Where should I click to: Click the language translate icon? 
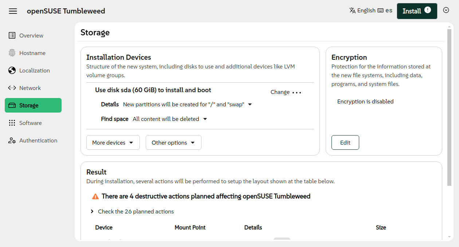coord(352,10)
